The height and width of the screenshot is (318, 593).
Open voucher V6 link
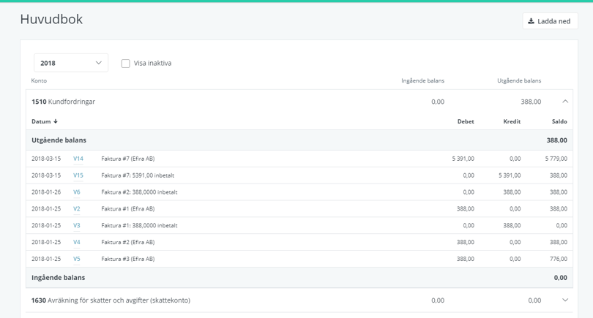[x=77, y=192]
